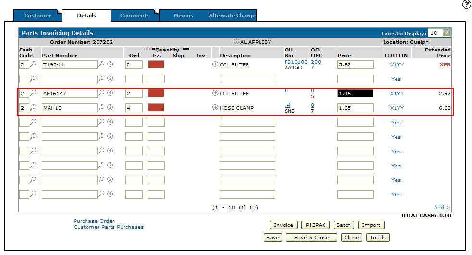Click info icon beside AL APPLEBY

[236, 41]
